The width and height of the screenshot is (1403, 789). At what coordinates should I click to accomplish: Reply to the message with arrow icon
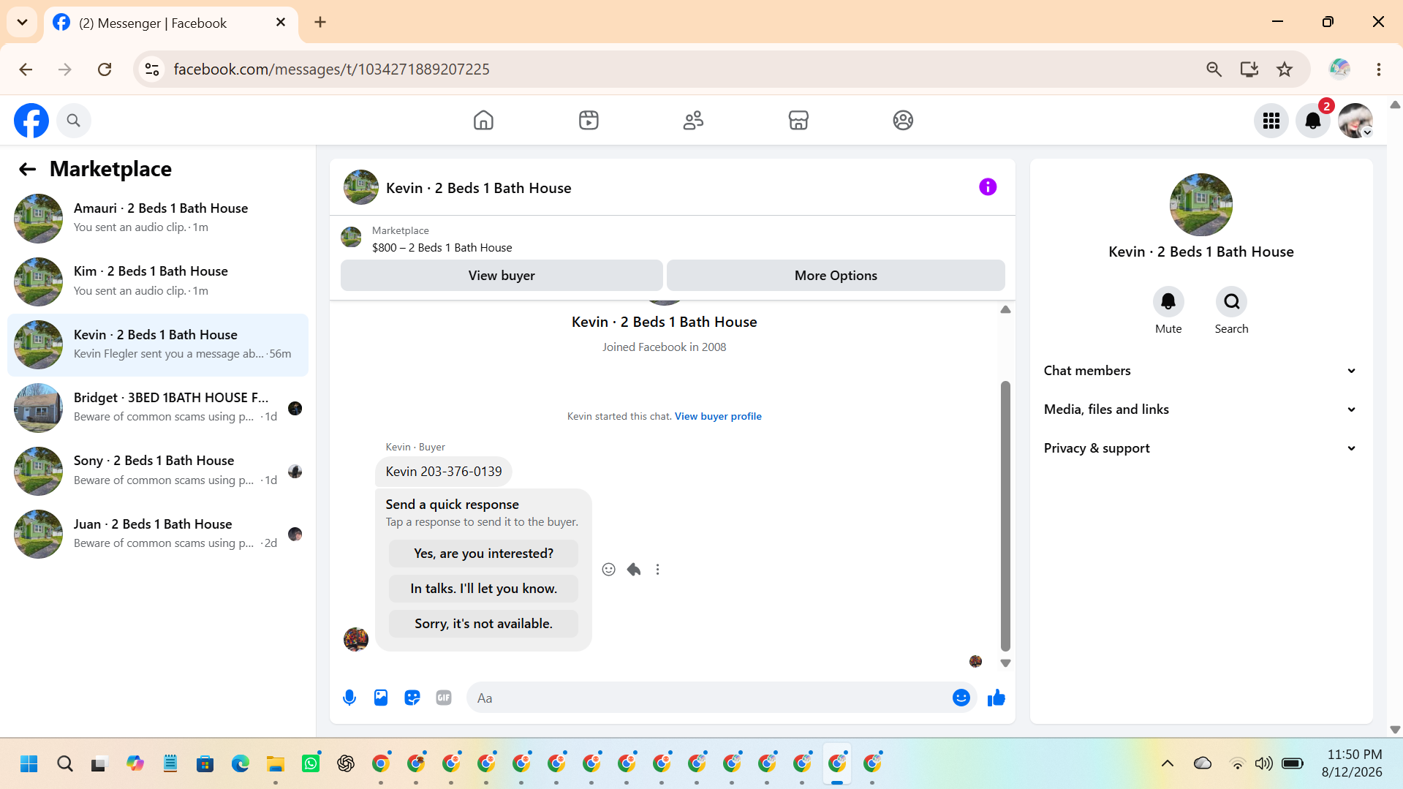click(x=634, y=570)
